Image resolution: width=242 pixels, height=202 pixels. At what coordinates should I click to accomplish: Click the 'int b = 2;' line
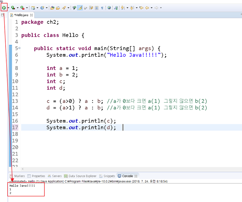[x=62, y=75]
